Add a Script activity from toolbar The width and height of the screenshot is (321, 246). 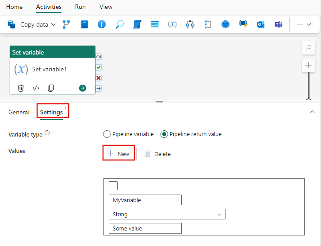(x=137, y=24)
